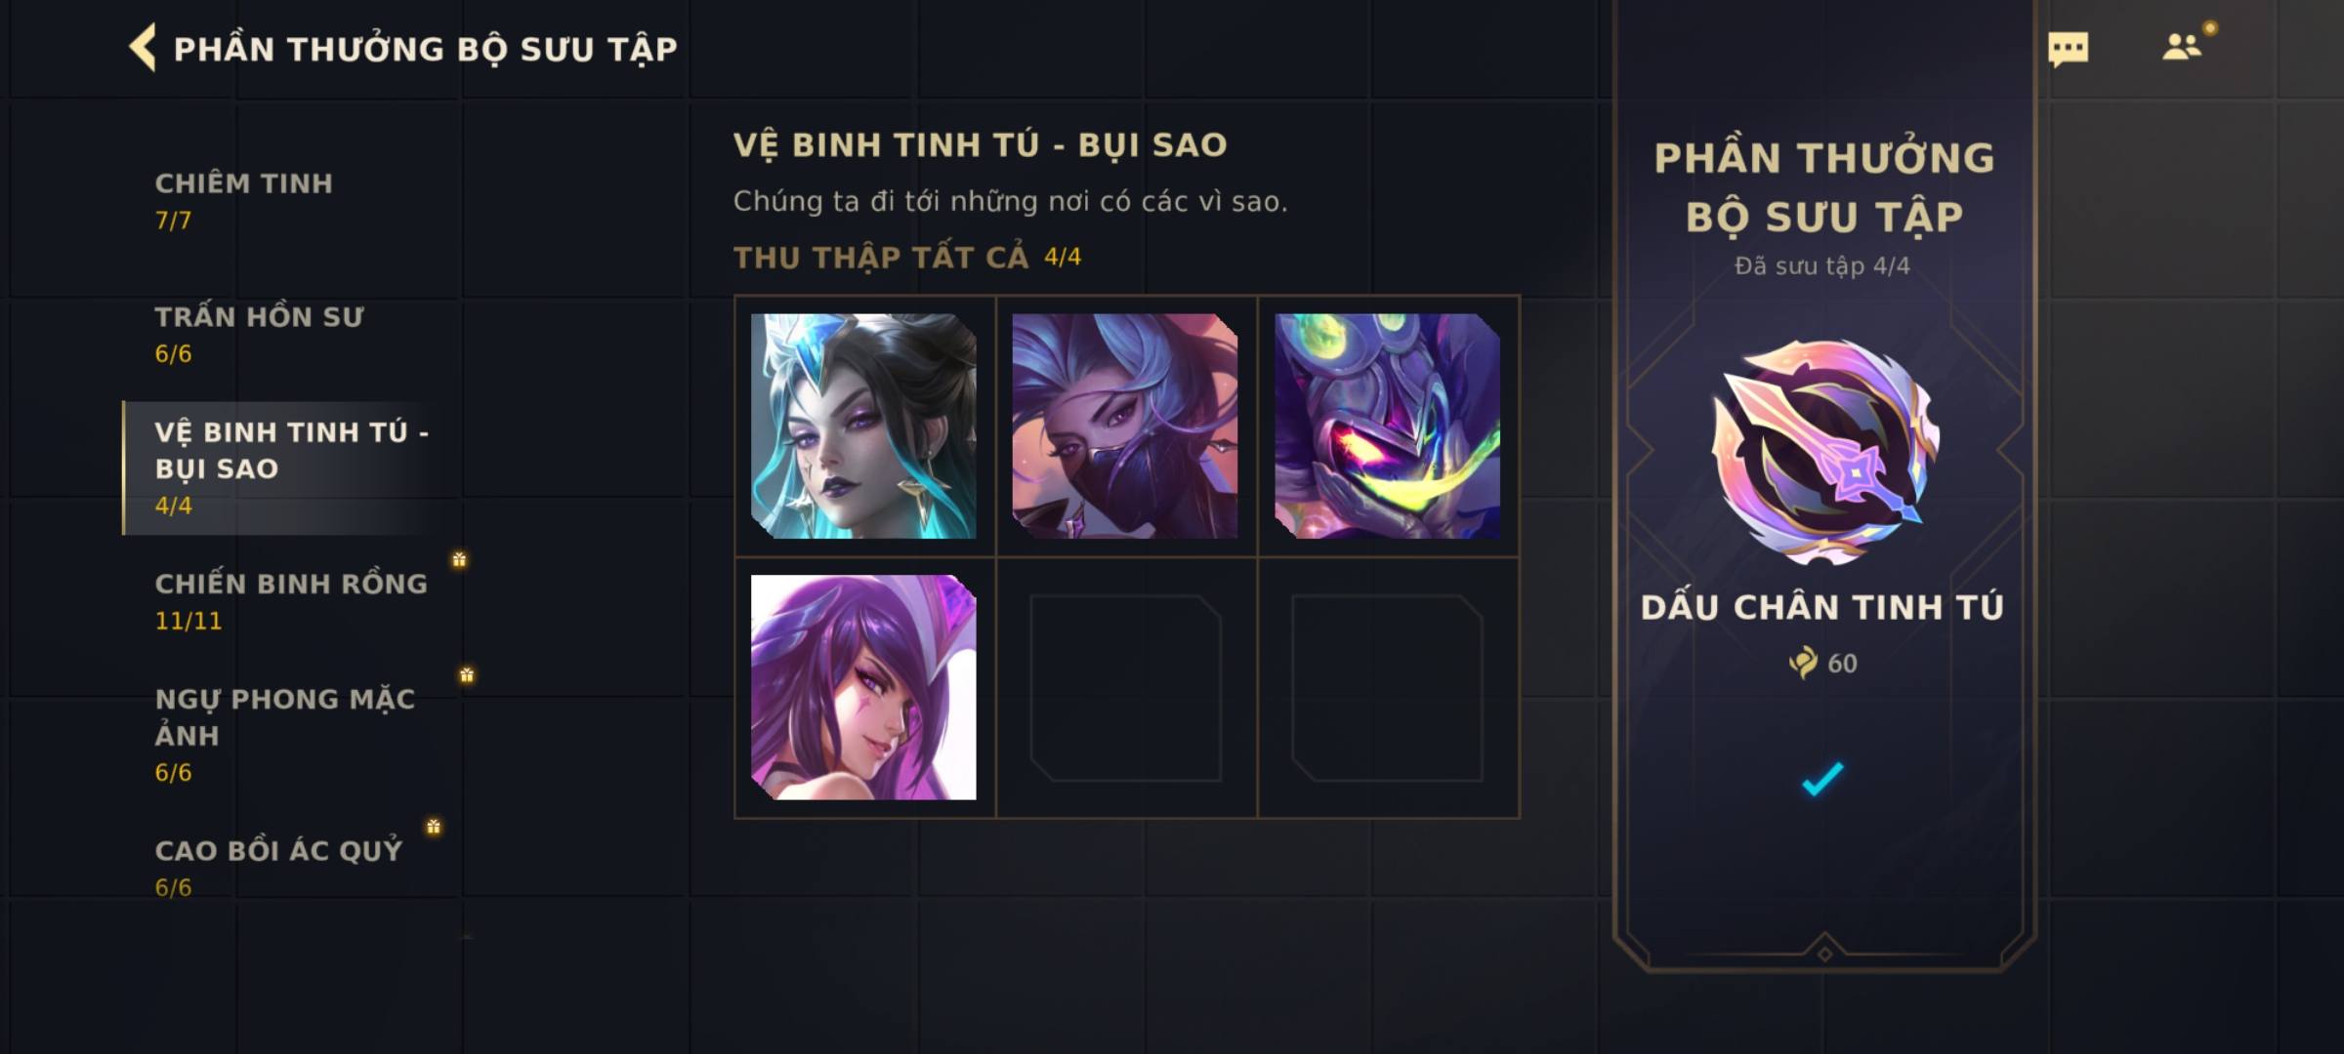Select Vệ Binh Tinh Tú - Bụi Sao collection

(291, 468)
